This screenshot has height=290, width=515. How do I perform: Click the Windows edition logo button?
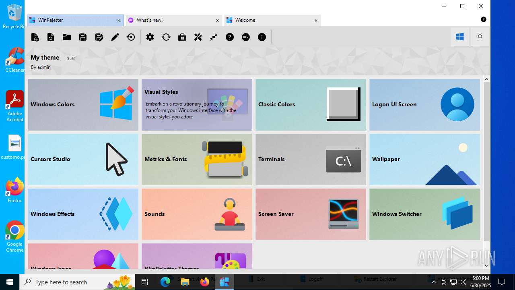pyautogui.click(x=460, y=37)
